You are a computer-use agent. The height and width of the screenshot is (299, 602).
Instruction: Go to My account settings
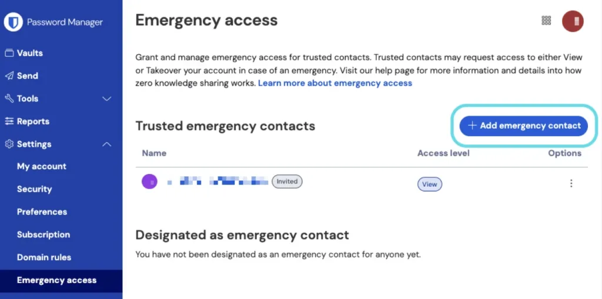(42, 167)
